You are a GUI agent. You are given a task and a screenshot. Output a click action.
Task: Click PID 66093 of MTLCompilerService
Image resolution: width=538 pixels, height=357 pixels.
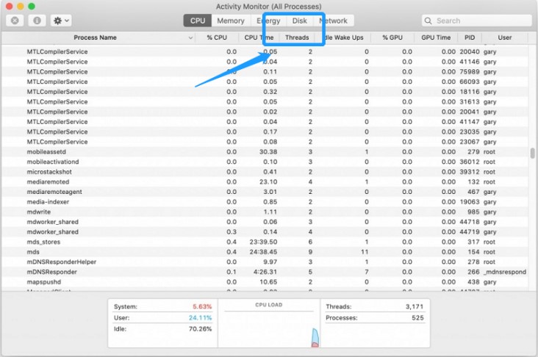[470, 82]
